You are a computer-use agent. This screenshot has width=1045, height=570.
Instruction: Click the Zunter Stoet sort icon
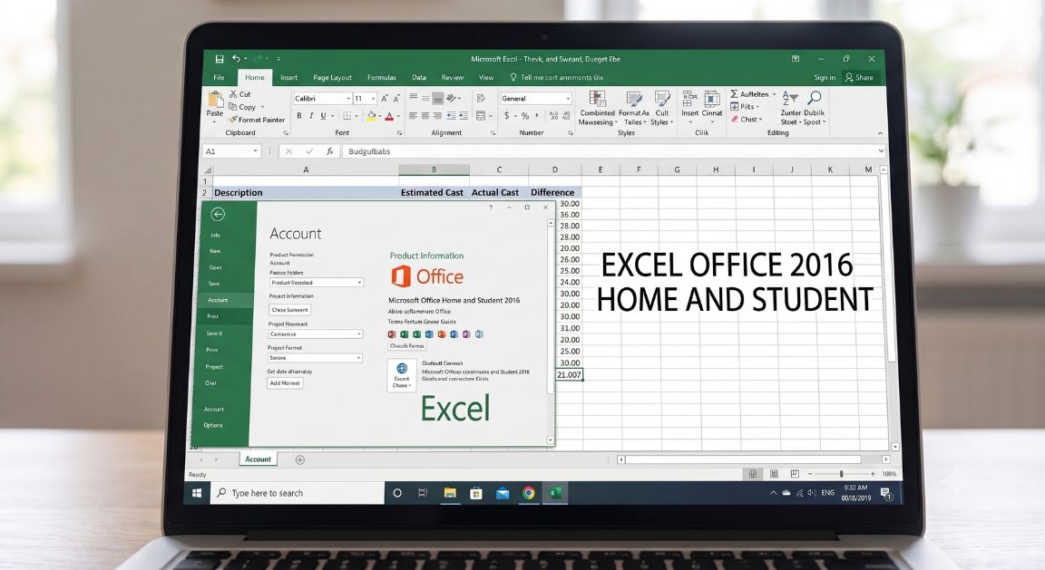coord(790,98)
